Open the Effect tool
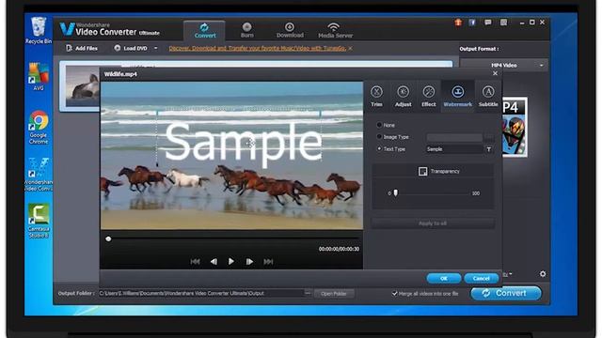602x338 pixels. 429,96
